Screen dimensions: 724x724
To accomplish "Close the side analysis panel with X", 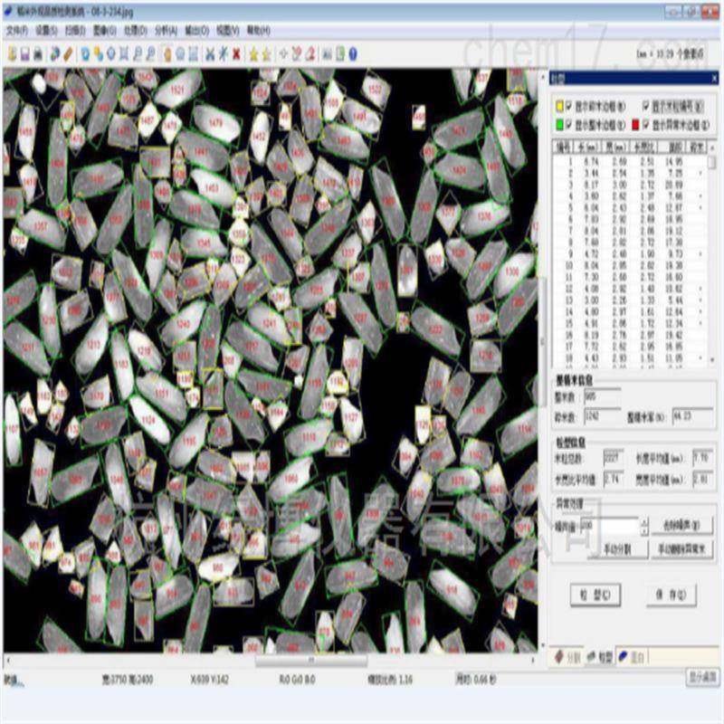I will point(714,79).
